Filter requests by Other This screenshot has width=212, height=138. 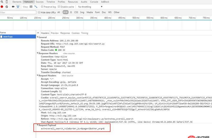point(117,12)
